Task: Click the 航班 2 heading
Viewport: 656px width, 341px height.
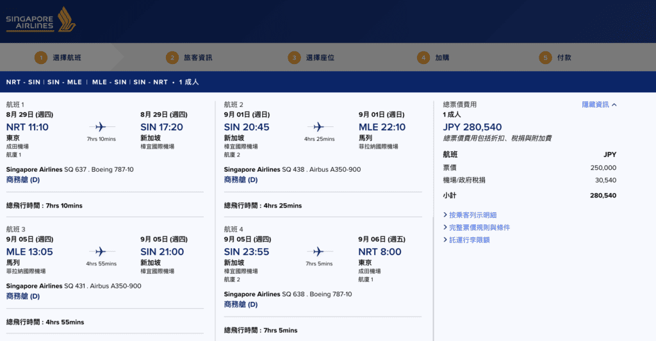Action: tap(233, 104)
